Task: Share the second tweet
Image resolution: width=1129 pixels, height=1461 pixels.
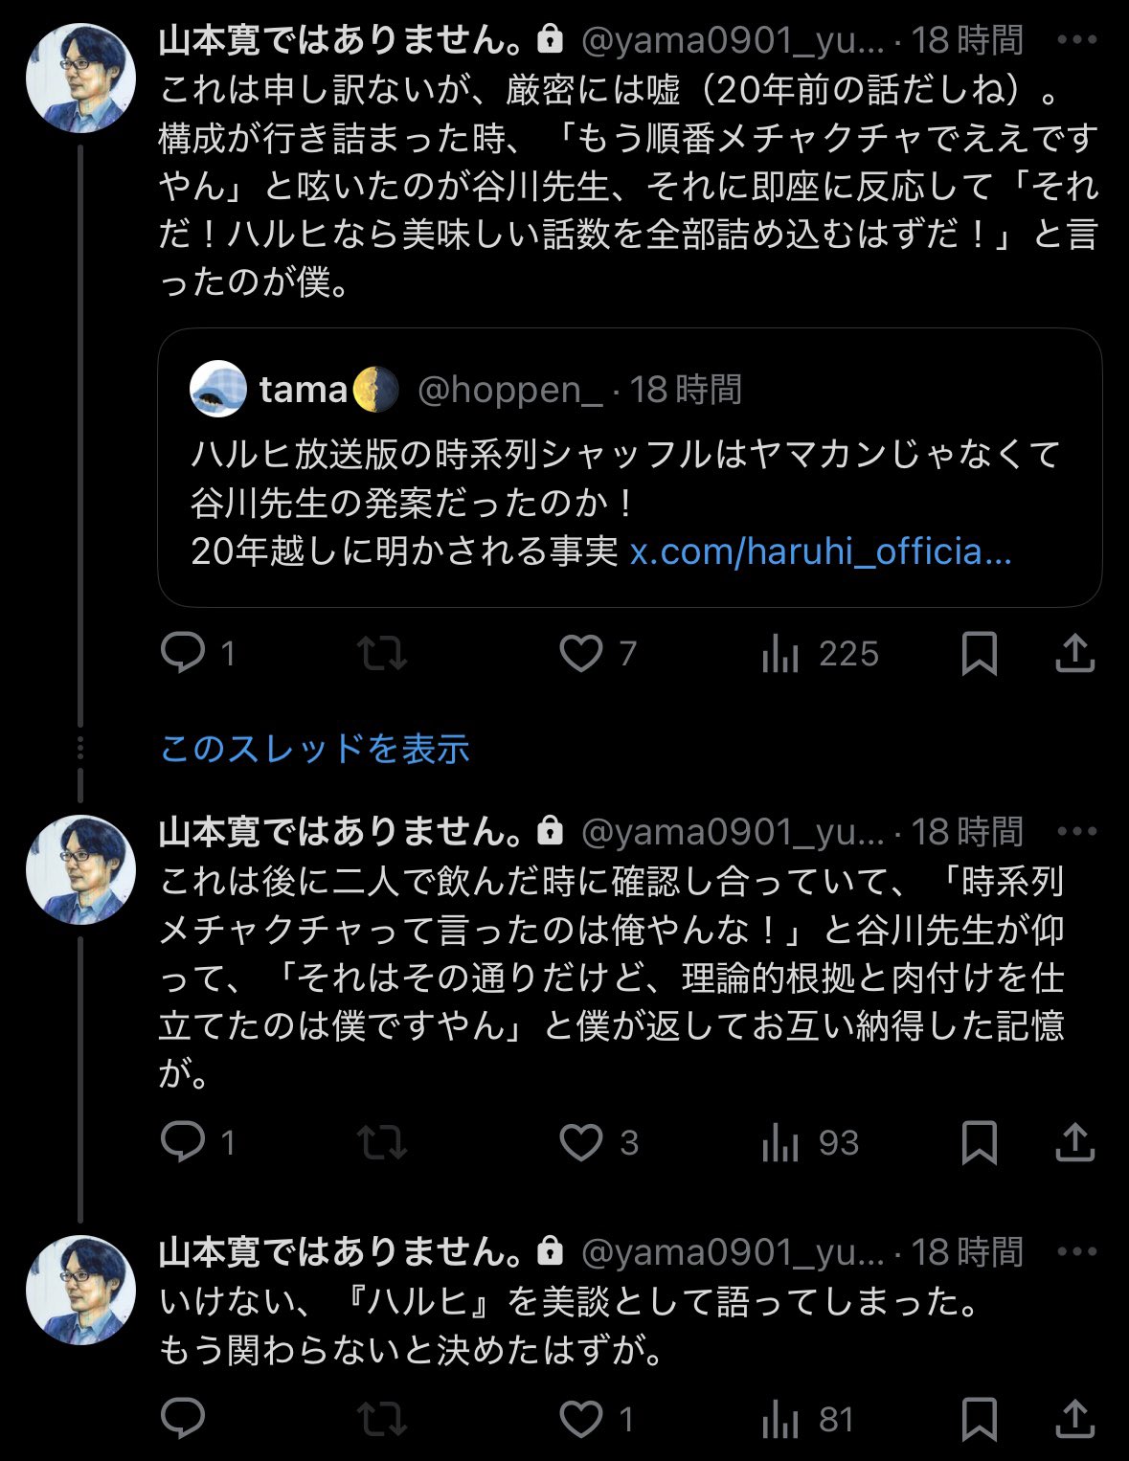Action: (x=1074, y=1142)
